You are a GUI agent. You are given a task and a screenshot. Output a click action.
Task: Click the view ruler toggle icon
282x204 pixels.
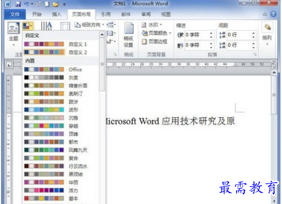274,65
